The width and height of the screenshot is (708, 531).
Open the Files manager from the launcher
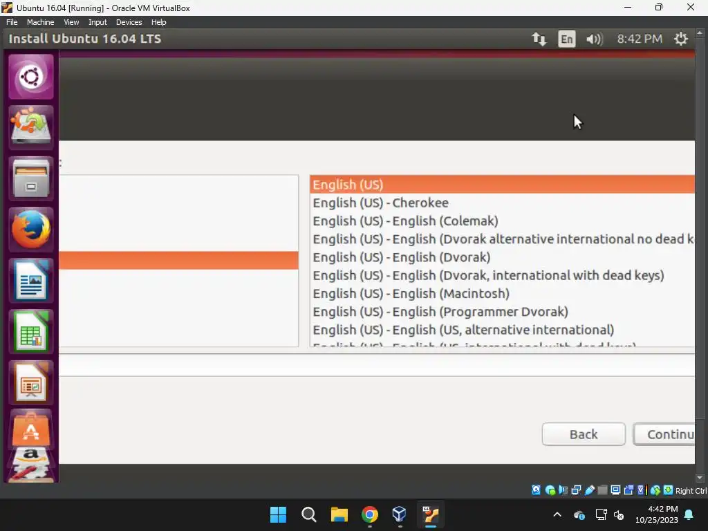pos(30,178)
